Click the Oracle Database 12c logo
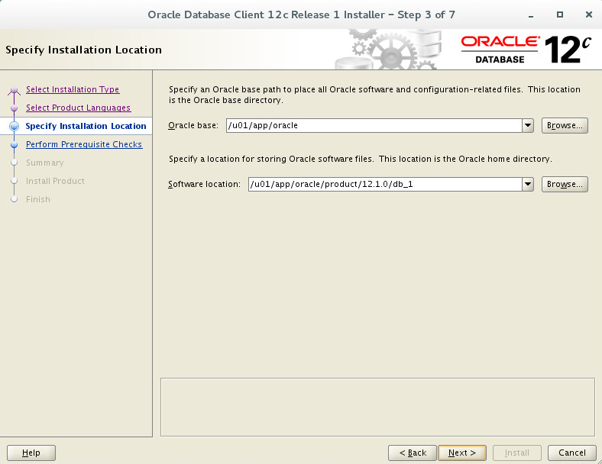The width and height of the screenshot is (602, 464). pyautogui.click(x=526, y=50)
